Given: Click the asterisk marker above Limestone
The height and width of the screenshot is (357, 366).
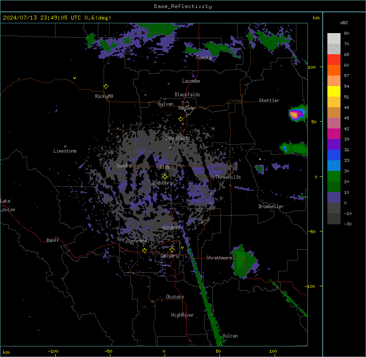Looking at the screenshot, I should coord(65,147).
